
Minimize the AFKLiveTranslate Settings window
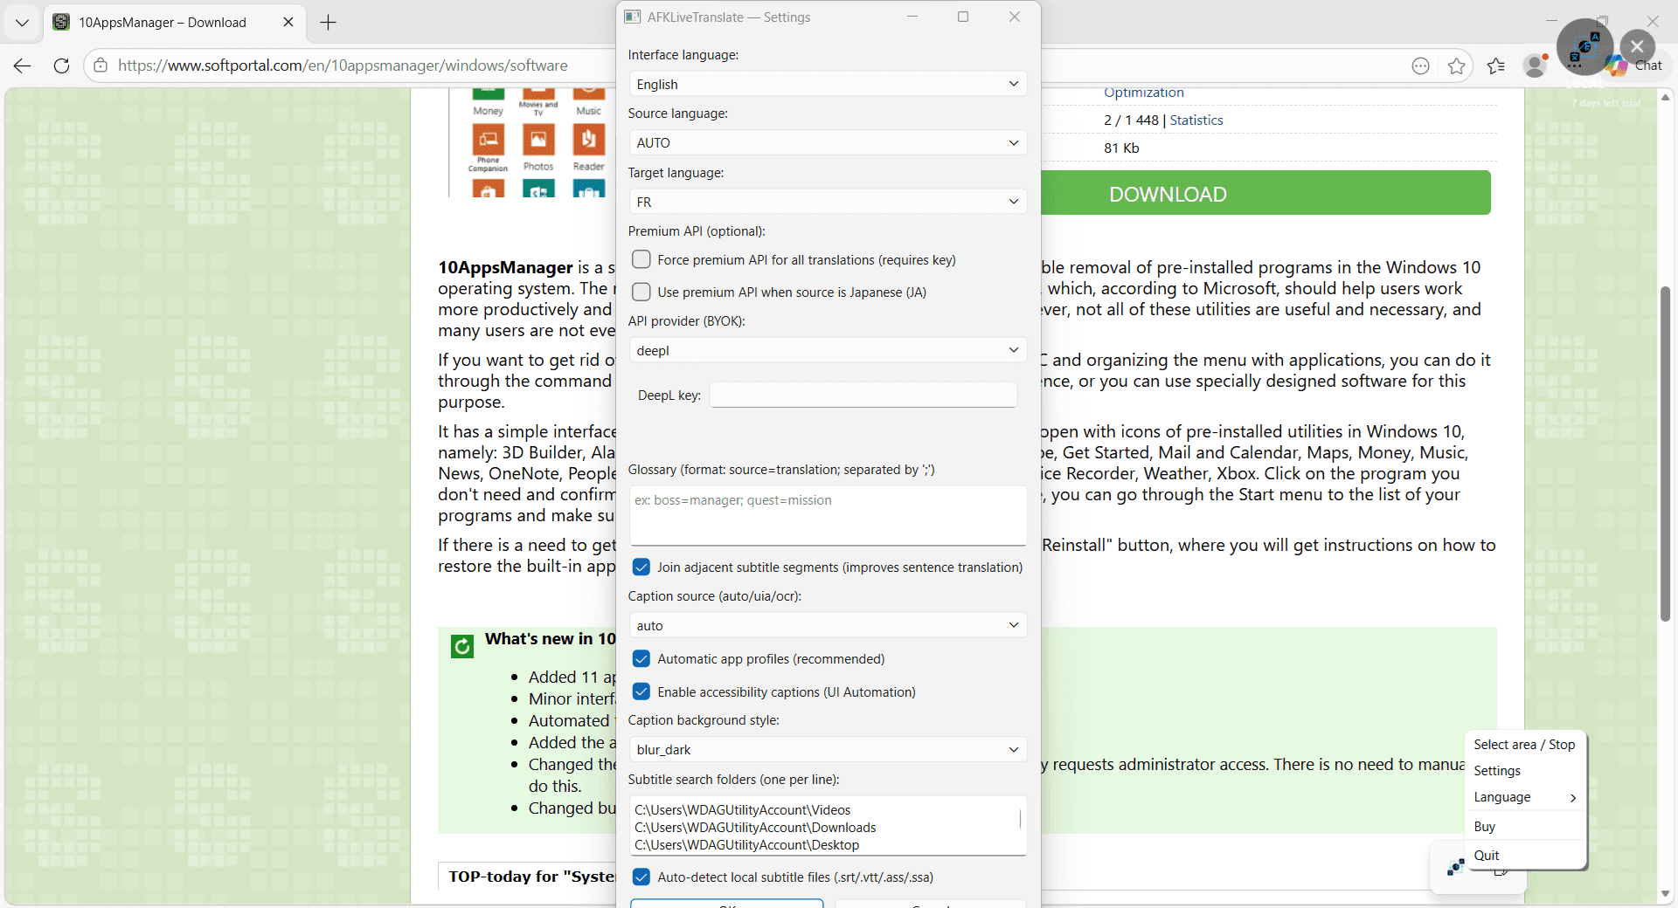[x=912, y=17]
